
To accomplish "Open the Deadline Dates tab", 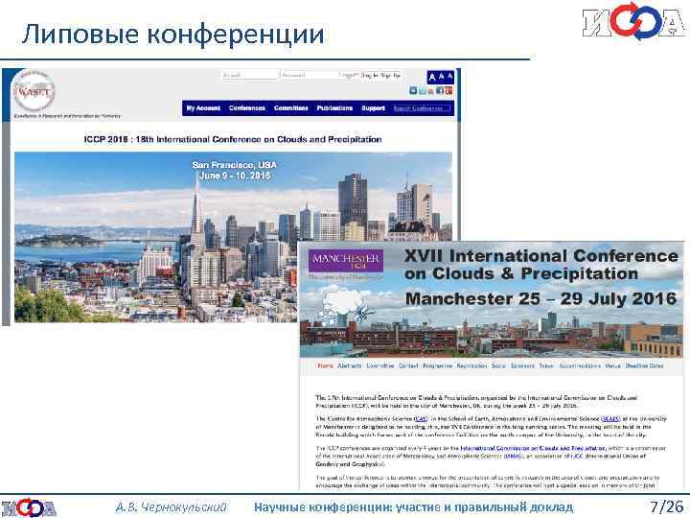I will tap(644, 365).
